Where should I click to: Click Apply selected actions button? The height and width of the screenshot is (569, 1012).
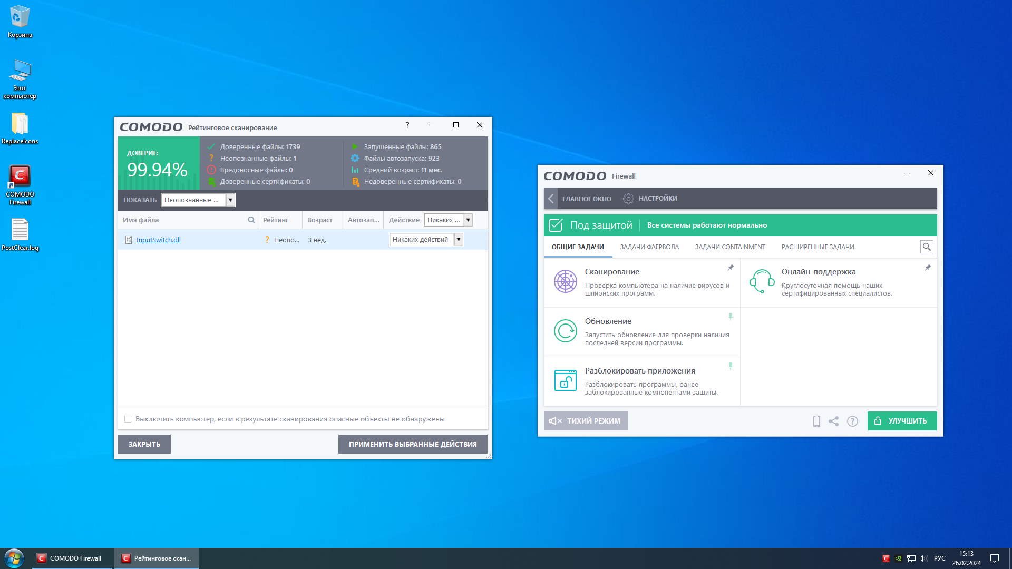coord(412,444)
